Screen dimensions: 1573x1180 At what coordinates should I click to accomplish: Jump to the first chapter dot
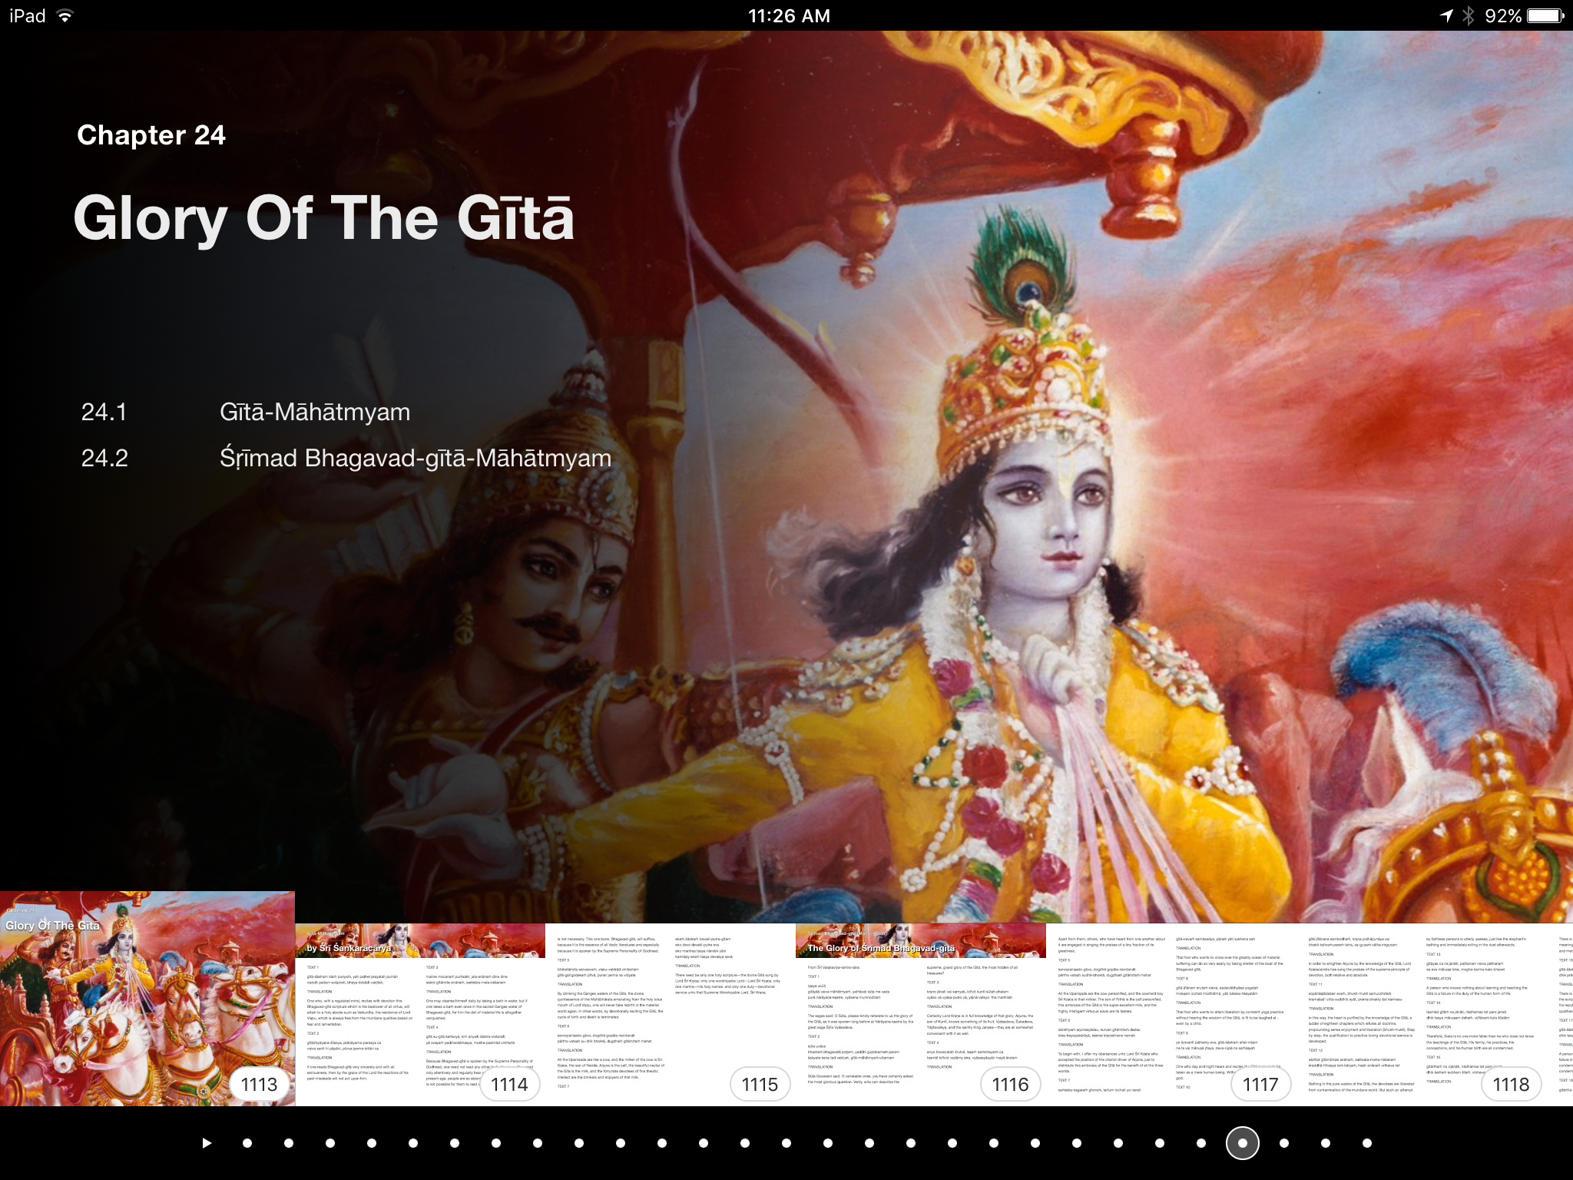(x=247, y=1143)
